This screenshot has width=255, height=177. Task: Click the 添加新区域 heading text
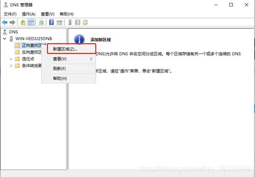click(x=101, y=40)
